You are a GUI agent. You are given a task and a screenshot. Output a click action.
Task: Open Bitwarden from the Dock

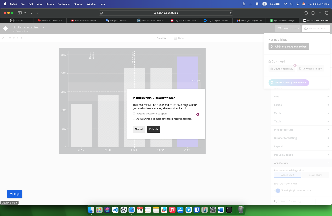click(x=197, y=210)
